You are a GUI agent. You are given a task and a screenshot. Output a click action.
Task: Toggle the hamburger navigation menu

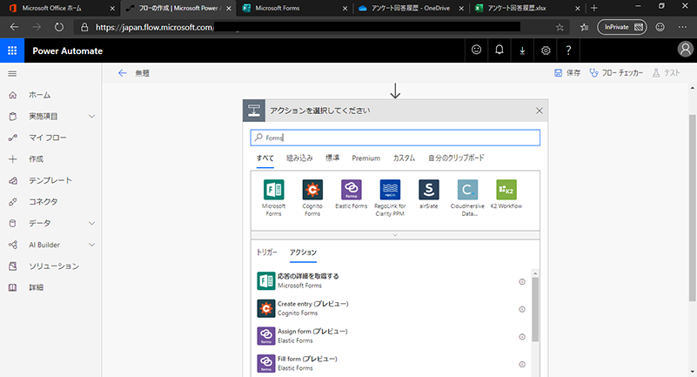coord(12,74)
